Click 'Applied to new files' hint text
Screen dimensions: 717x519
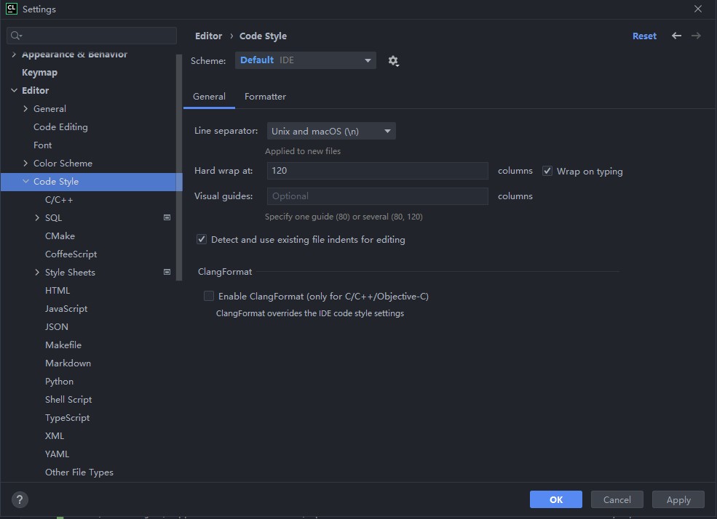coord(303,151)
